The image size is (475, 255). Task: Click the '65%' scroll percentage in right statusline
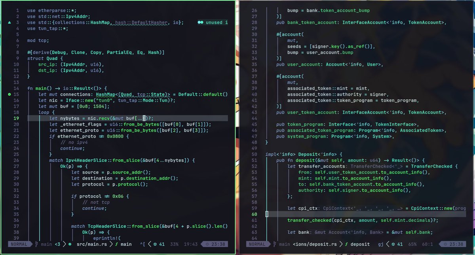[x=412, y=244]
